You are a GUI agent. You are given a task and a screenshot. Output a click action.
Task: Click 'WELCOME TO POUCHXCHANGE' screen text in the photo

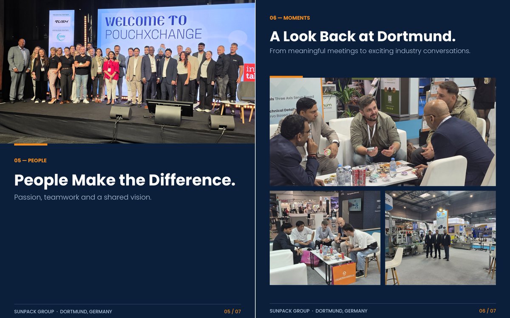pyautogui.click(x=153, y=27)
